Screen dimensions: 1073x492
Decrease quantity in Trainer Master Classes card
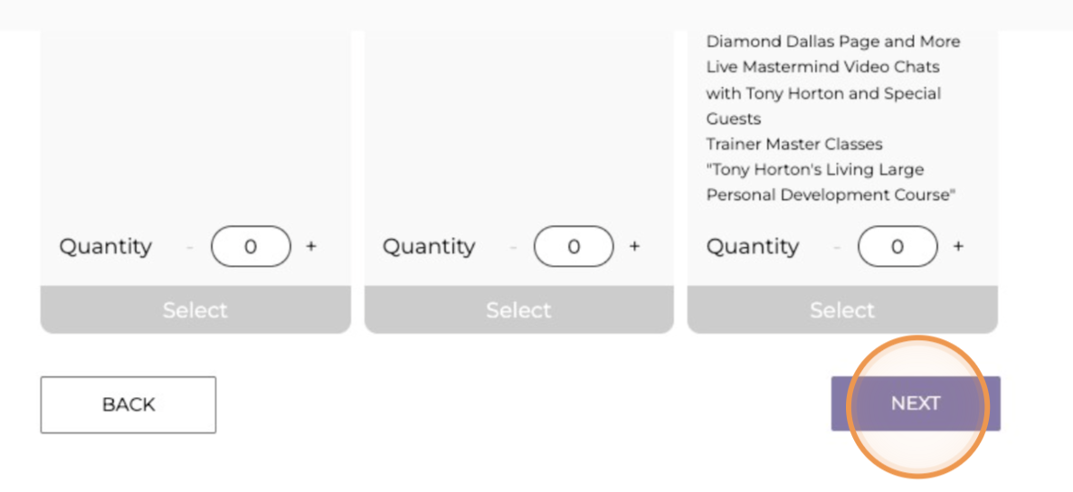837,246
